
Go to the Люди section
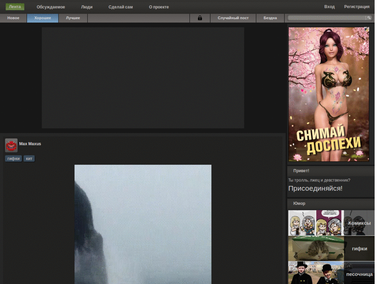(87, 7)
